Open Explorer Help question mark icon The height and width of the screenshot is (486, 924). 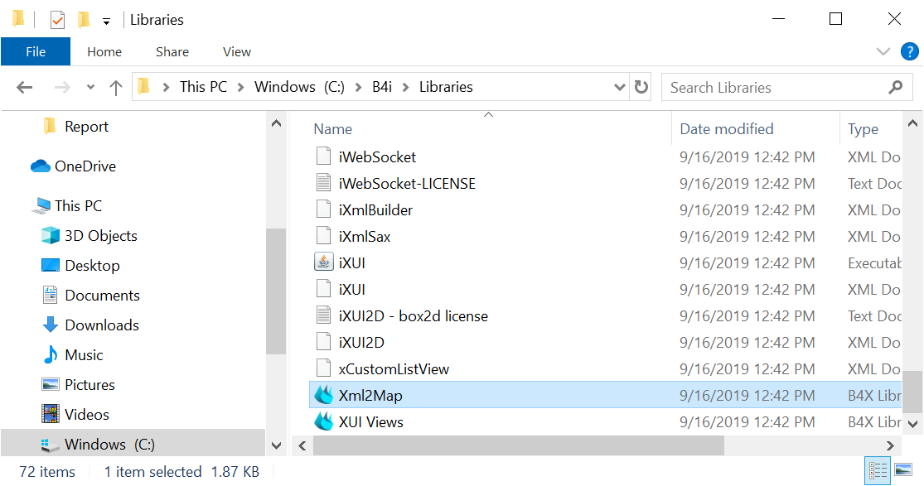[x=909, y=51]
